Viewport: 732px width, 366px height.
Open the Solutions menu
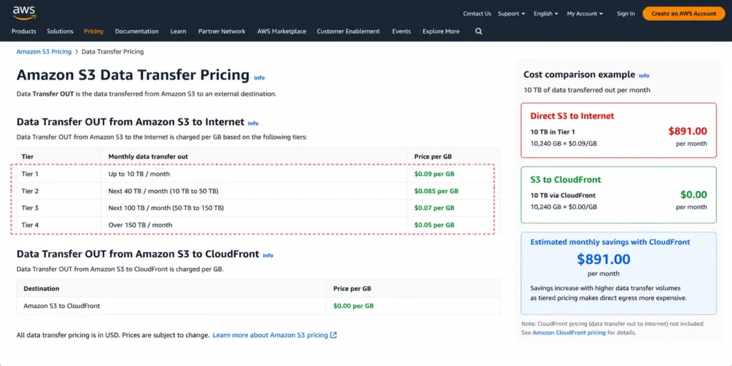coord(60,31)
